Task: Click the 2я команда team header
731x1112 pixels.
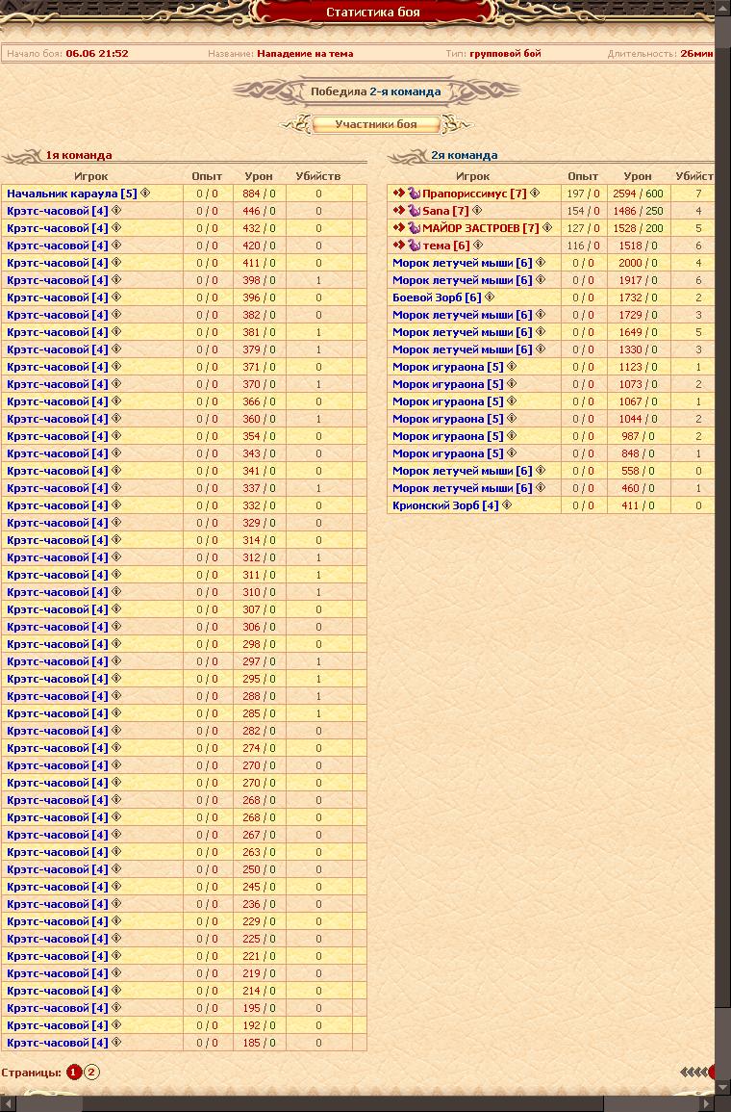Action: 464,155
